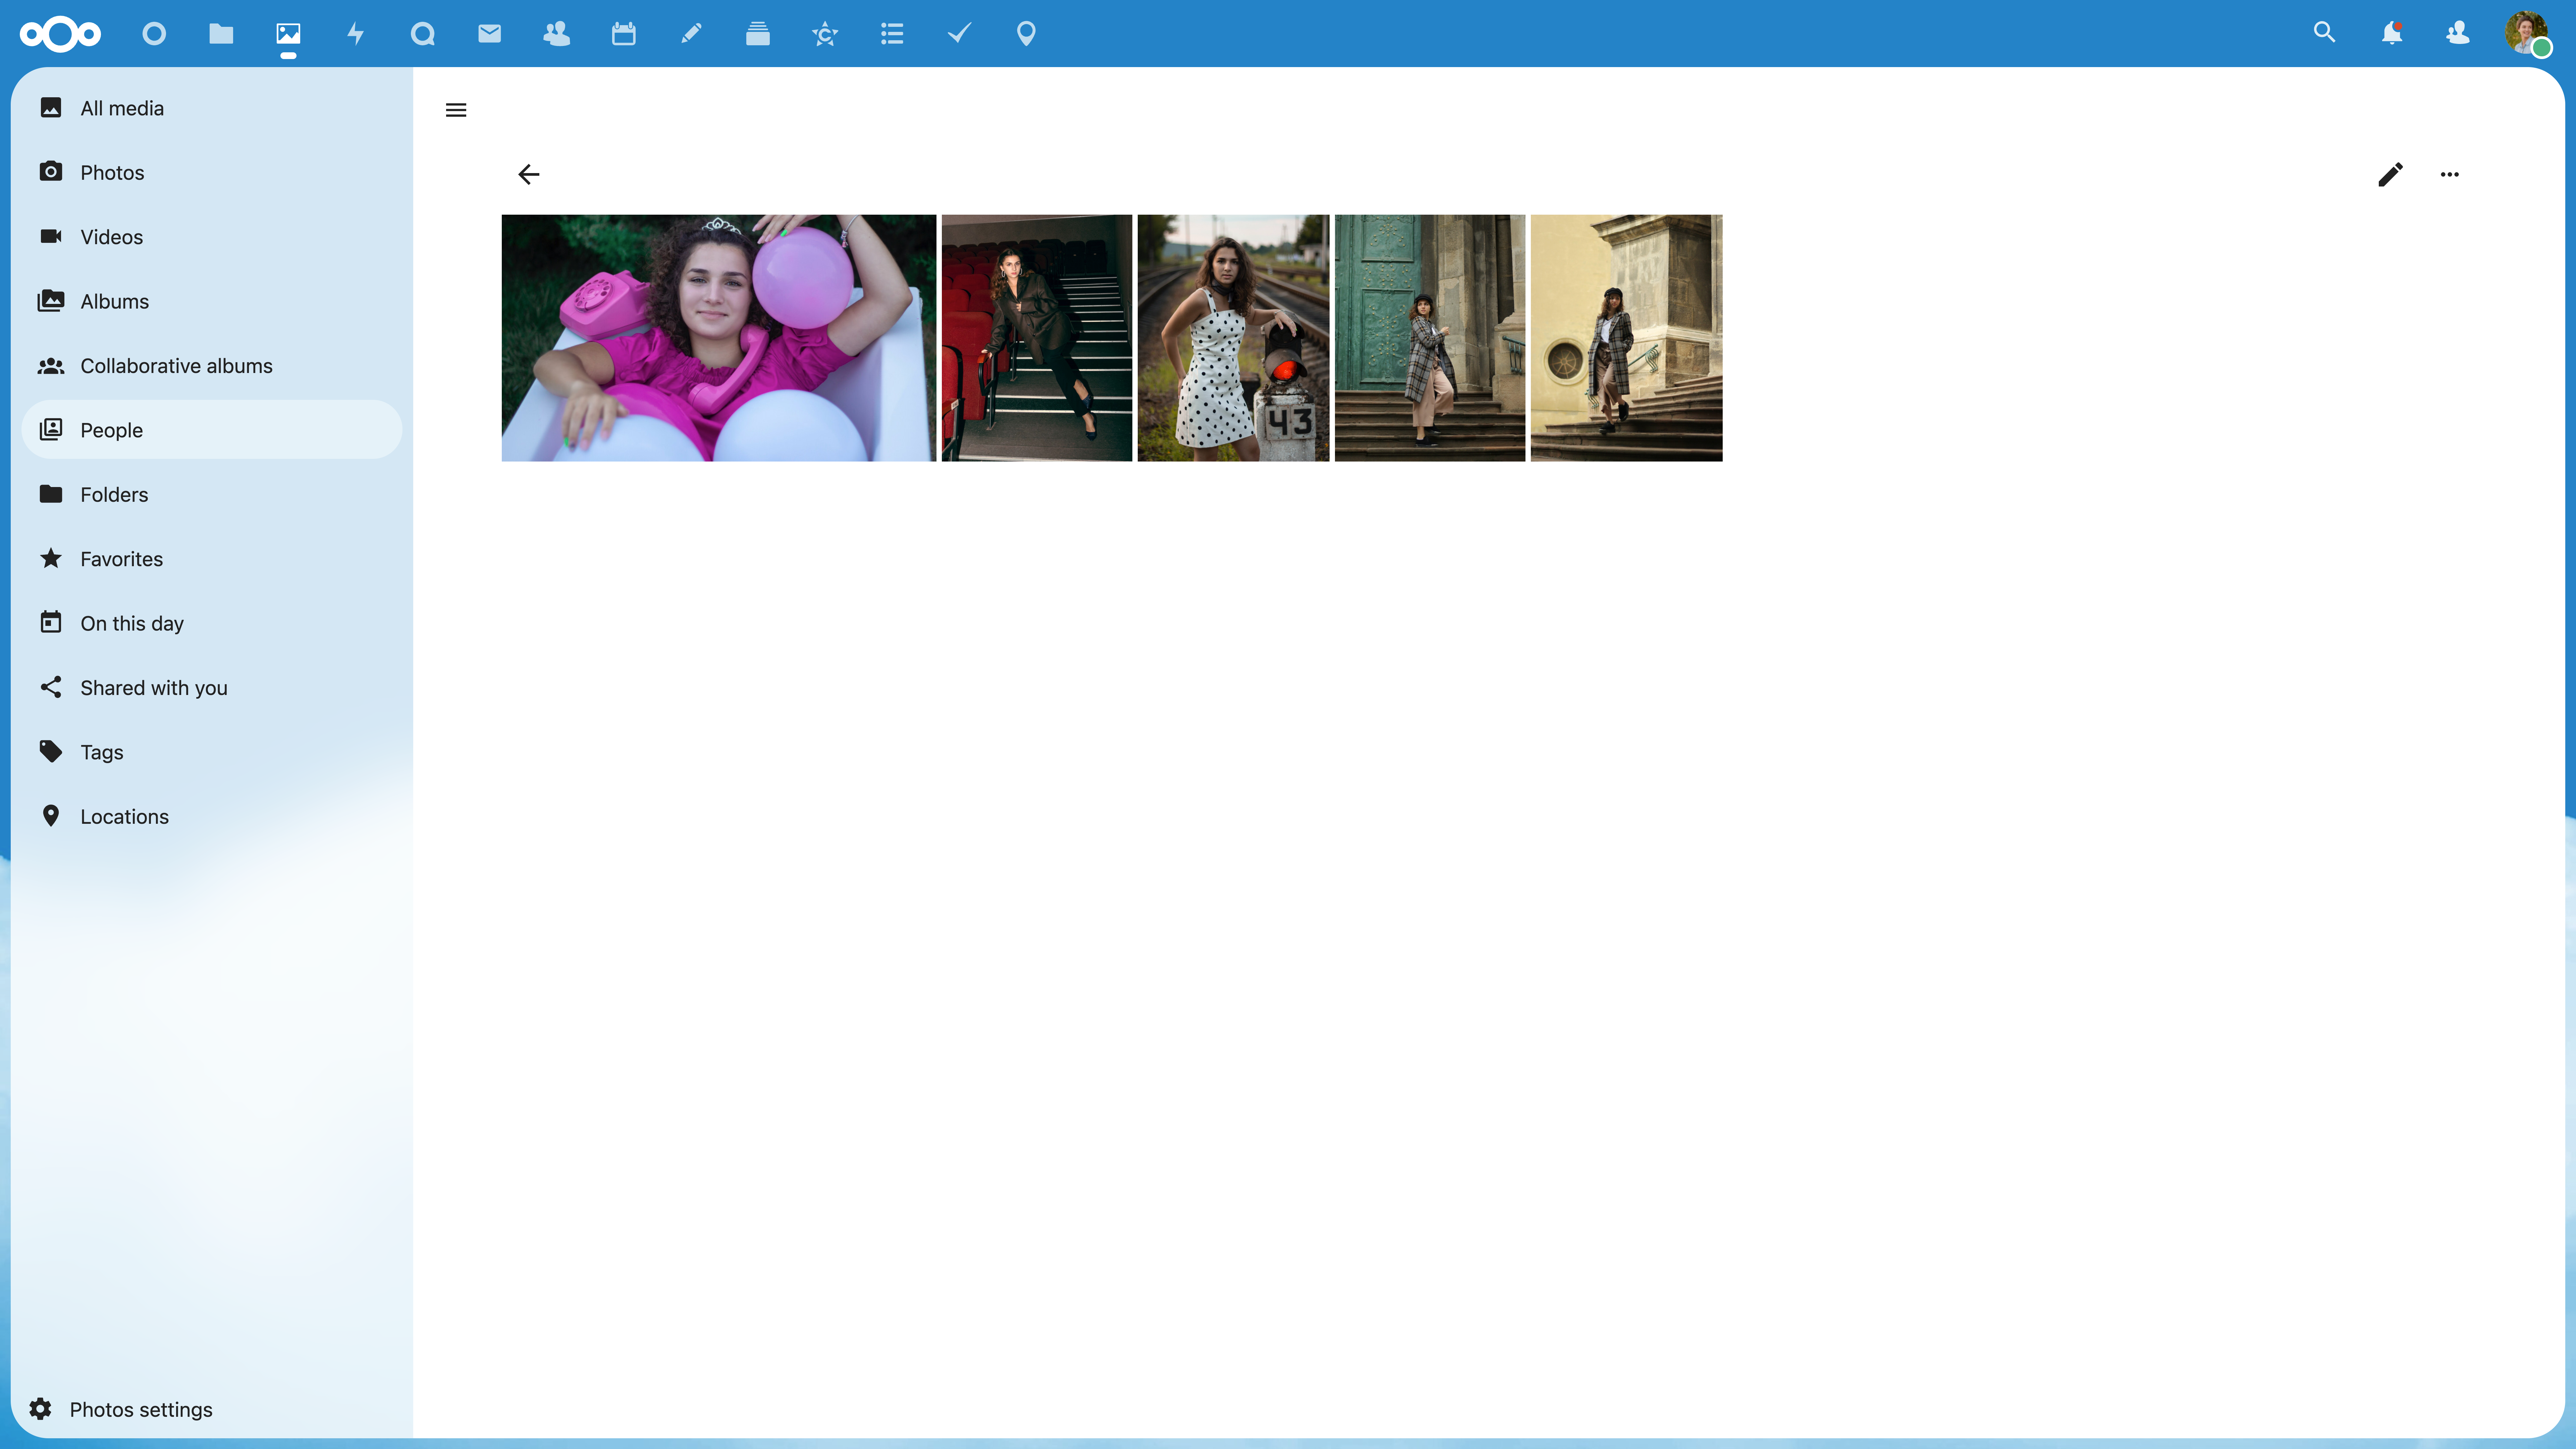The height and width of the screenshot is (1449, 2576).
Task: Open the contacts menu icon at top right
Action: coord(2458,33)
